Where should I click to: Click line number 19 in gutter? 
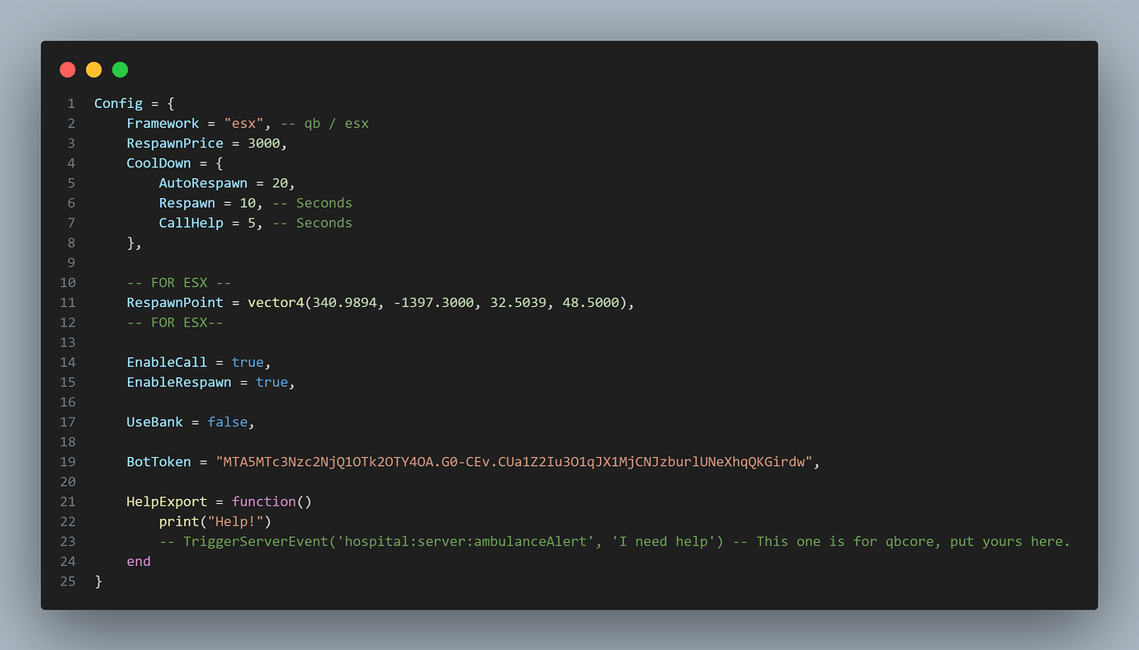[x=68, y=462]
